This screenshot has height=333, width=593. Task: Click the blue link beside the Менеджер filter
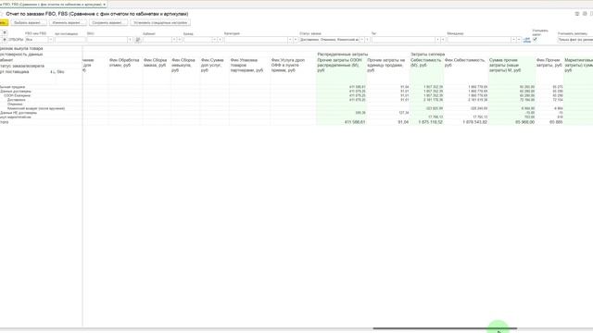click(x=527, y=40)
